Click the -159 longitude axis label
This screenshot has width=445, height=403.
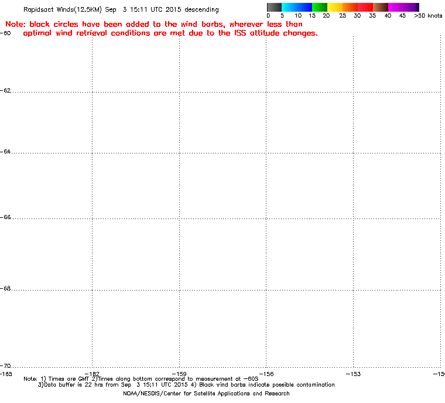click(x=179, y=374)
